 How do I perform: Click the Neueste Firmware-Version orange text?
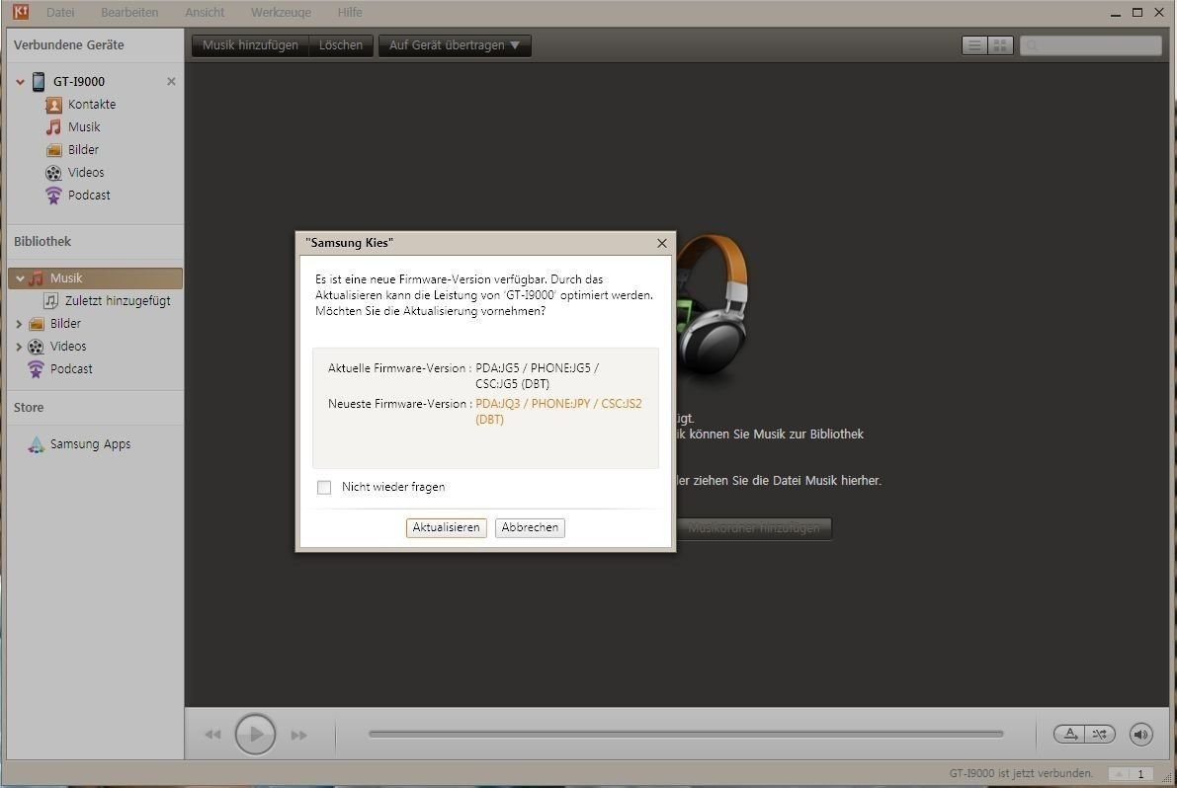click(x=558, y=411)
